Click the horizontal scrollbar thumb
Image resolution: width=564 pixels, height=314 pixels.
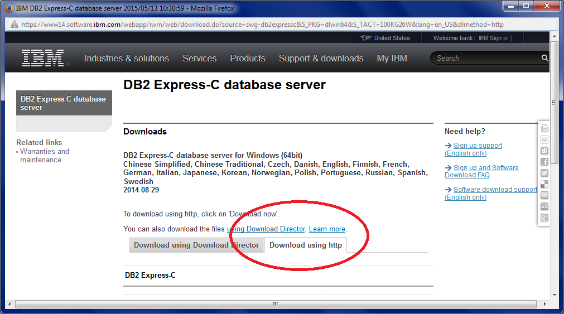coord(275,304)
